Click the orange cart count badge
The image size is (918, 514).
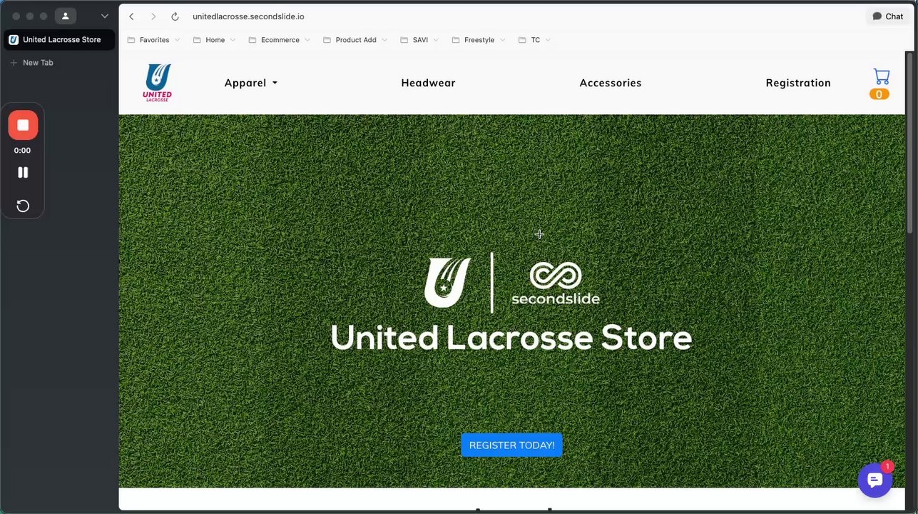(x=879, y=94)
